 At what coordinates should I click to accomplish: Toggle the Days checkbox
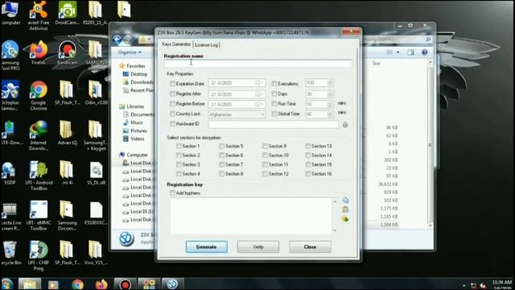(x=274, y=94)
